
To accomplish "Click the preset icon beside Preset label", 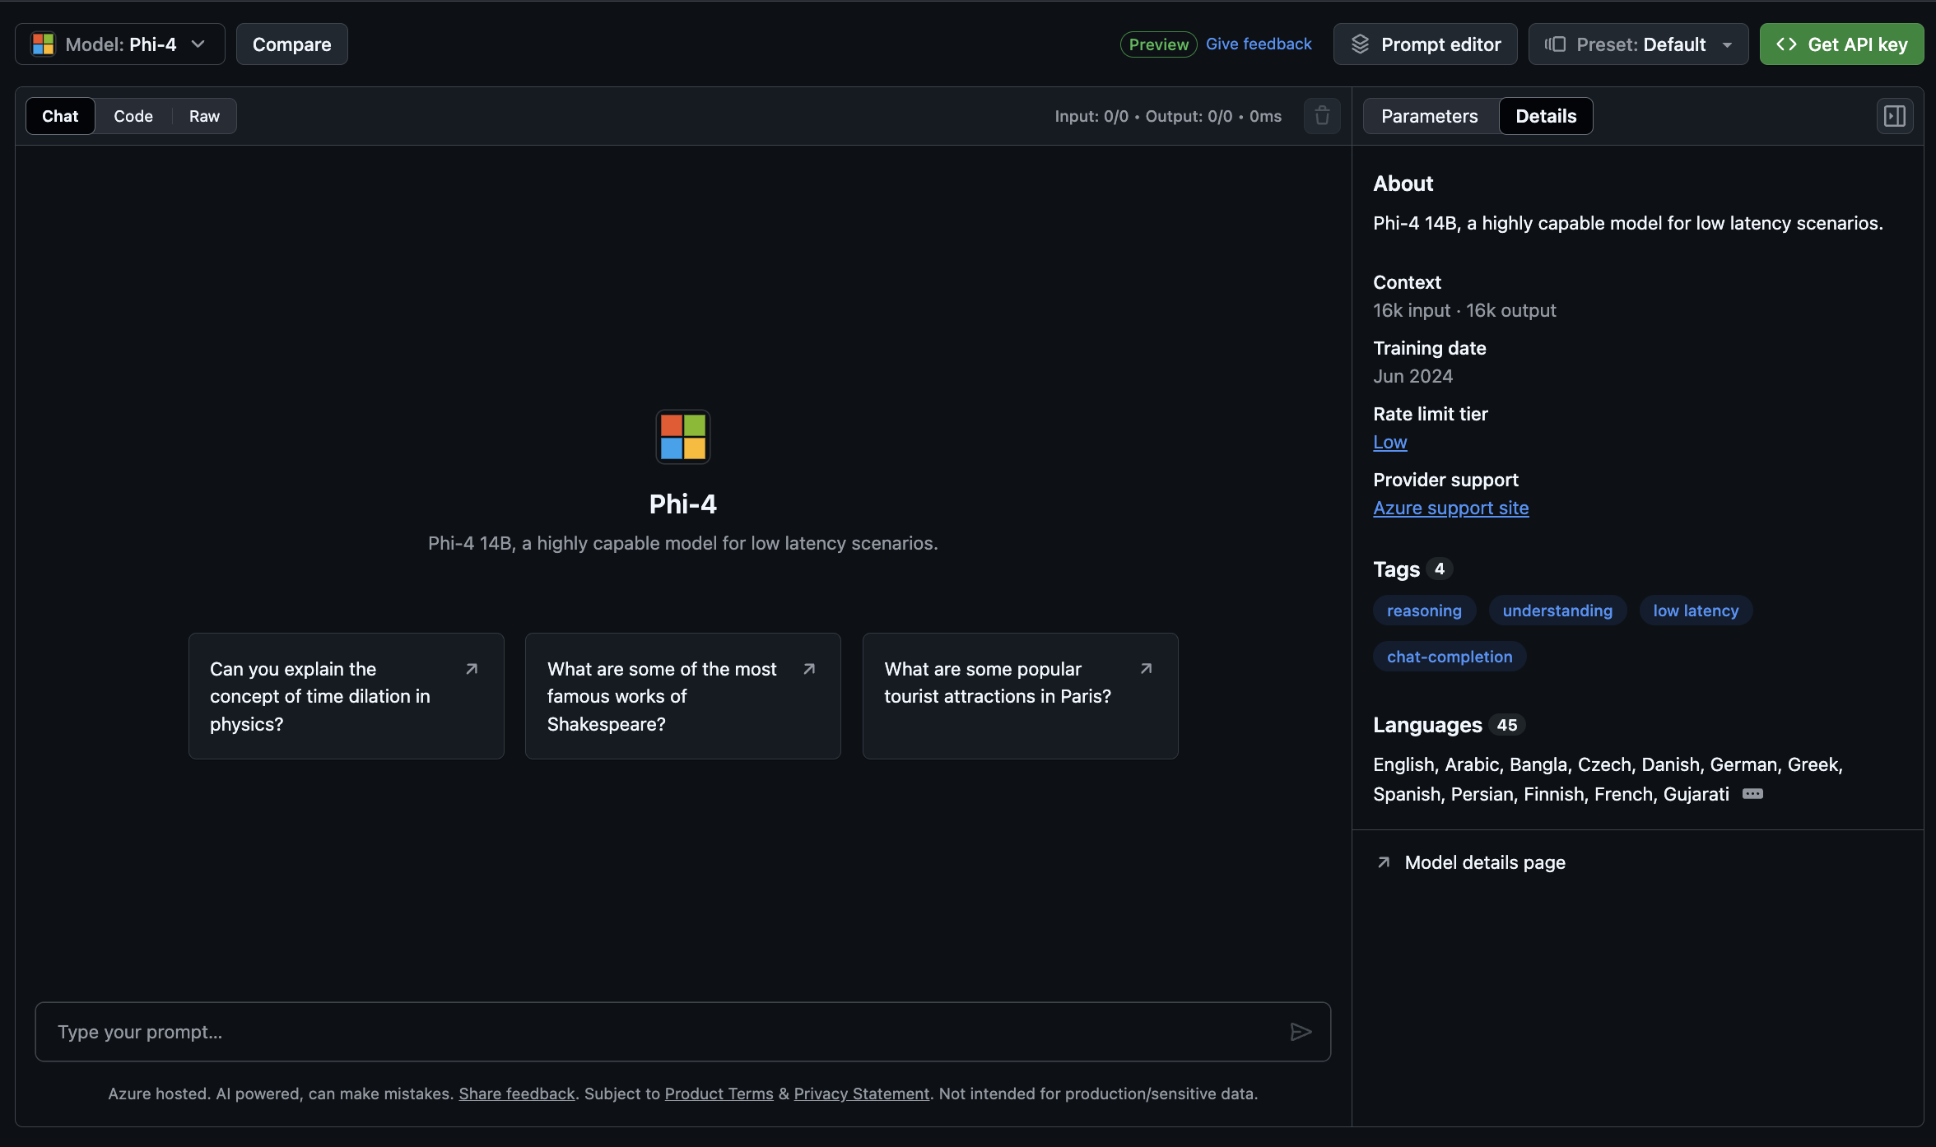I will pyautogui.click(x=1555, y=44).
